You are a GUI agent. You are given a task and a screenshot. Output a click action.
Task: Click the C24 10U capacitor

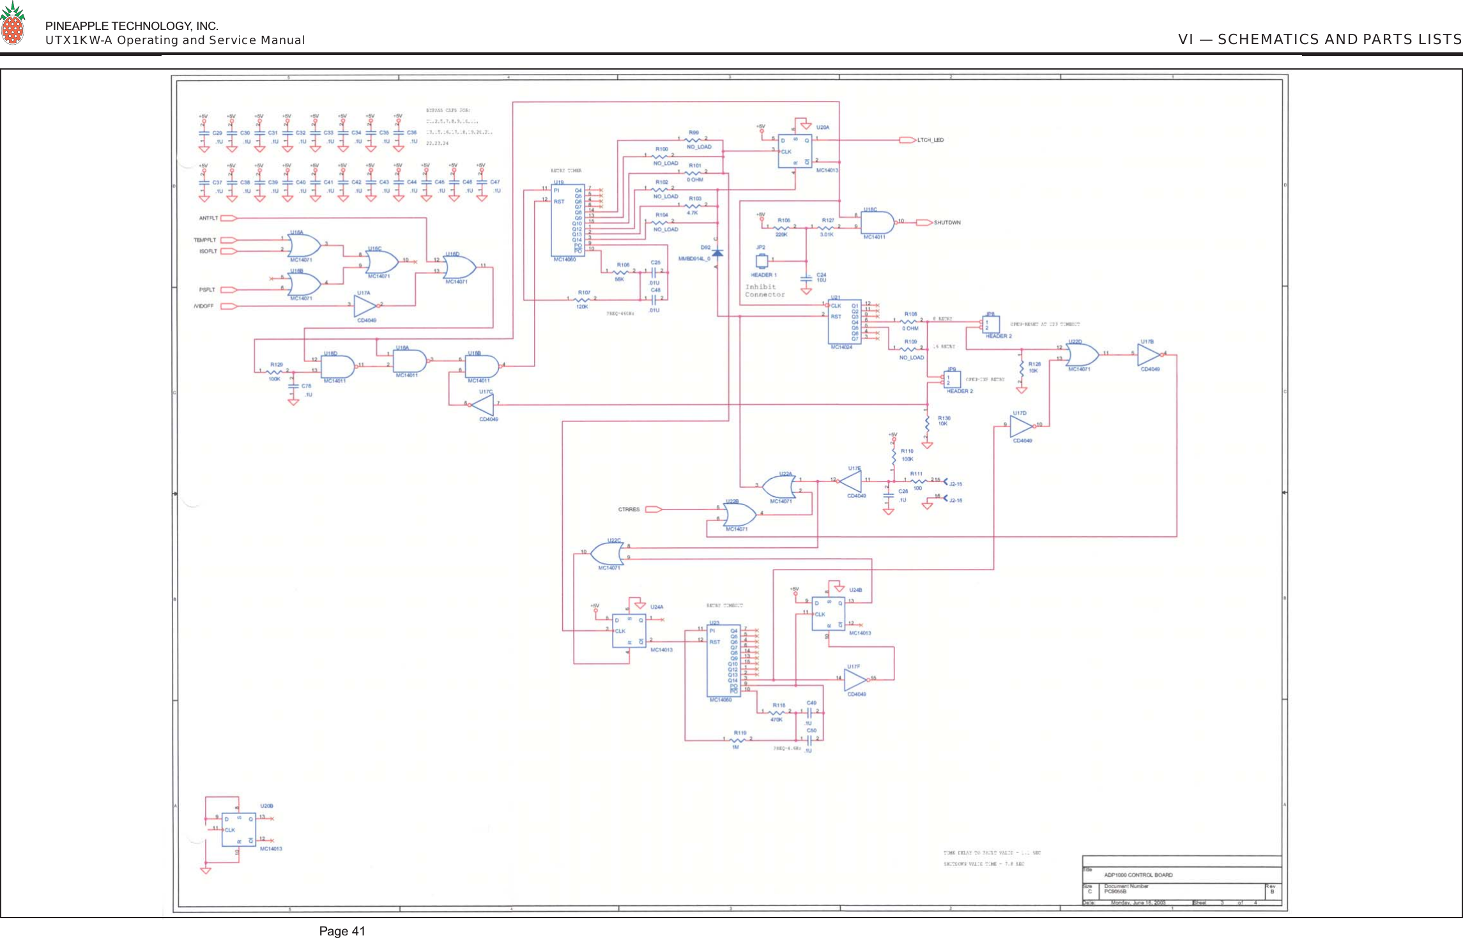pyautogui.click(x=807, y=278)
